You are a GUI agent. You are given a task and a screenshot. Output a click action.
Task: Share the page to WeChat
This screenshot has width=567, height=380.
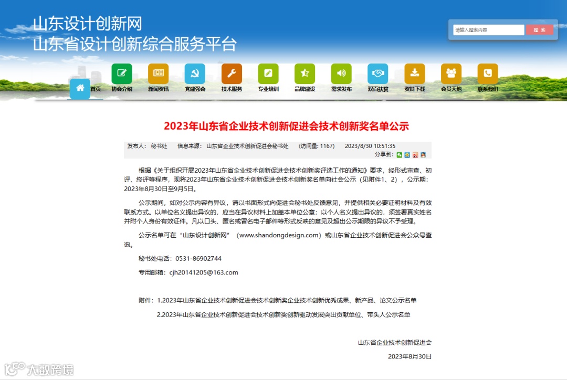coord(399,155)
